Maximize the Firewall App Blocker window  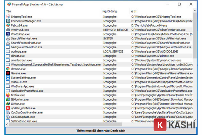tap(179, 4)
